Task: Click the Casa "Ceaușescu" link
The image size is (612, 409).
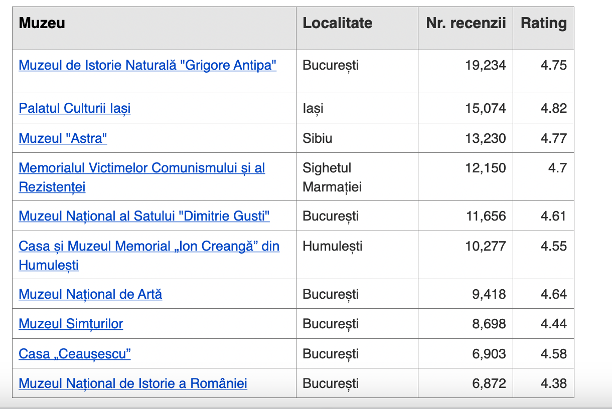Action: point(75,354)
